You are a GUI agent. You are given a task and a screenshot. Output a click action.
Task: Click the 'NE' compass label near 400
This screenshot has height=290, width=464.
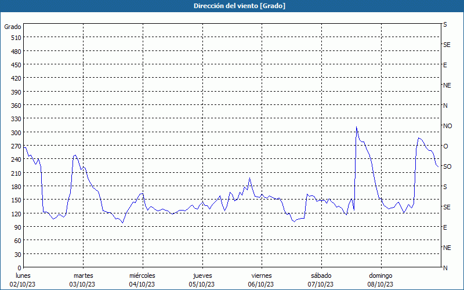point(447,85)
